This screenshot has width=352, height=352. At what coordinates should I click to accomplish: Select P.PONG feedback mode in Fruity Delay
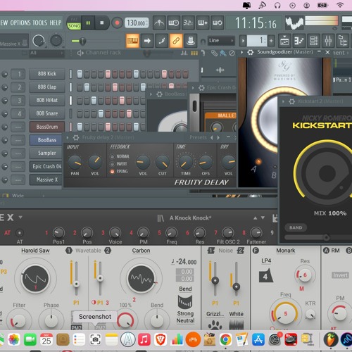(113, 172)
